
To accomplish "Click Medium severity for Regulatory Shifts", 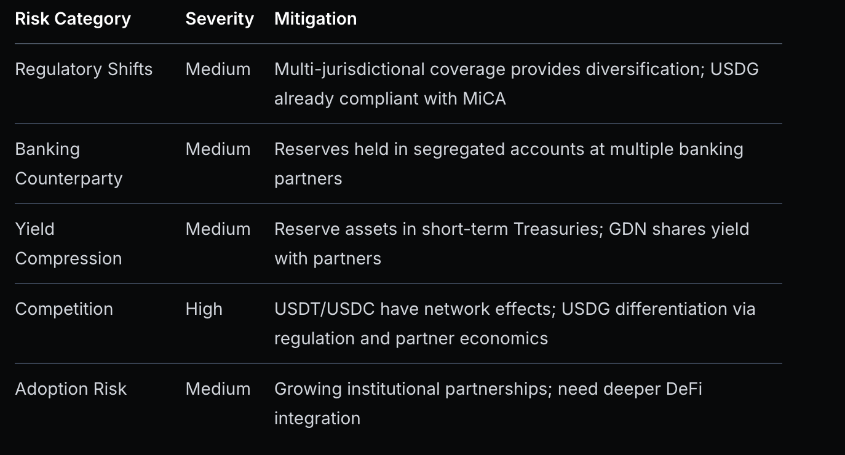I will [218, 69].
